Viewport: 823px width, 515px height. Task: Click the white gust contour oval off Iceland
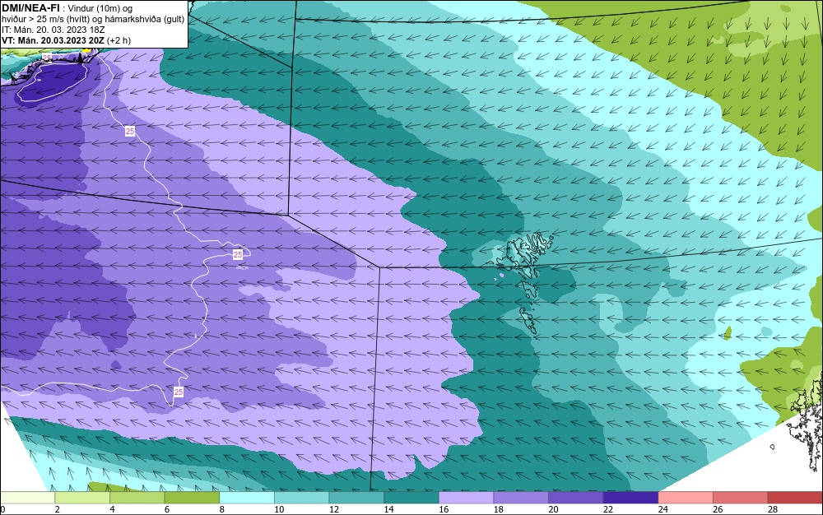[x=53, y=82]
